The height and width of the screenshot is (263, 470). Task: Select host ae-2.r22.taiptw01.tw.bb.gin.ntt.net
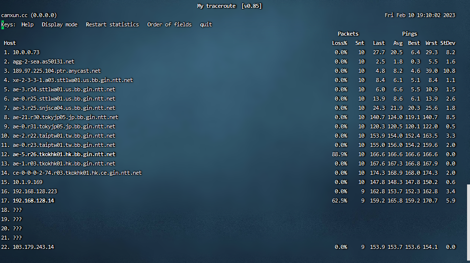pyautogui.click(x=64, y=136)
